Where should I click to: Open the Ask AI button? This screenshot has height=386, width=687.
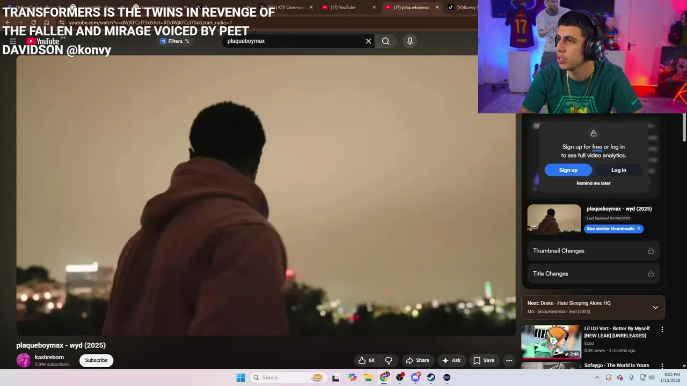click(451, 360)
